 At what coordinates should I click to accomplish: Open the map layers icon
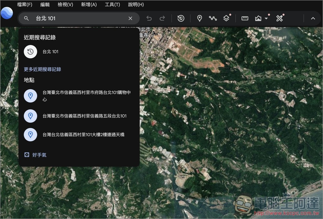coord(226,18)
